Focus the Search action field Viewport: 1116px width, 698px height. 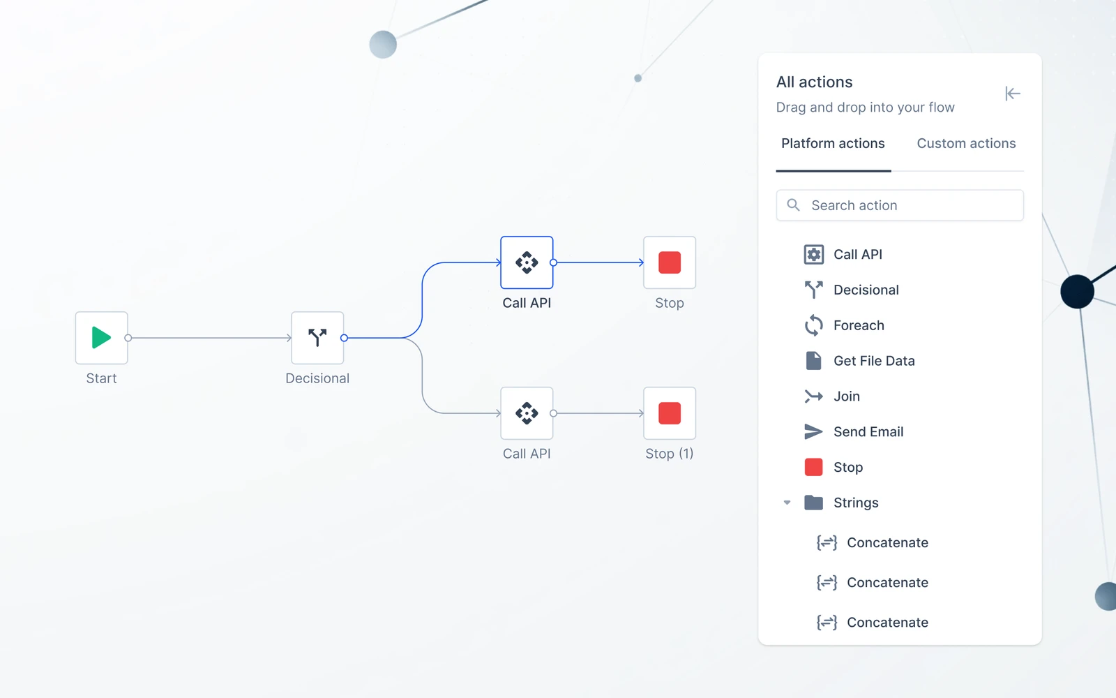[x=900, y=205]
